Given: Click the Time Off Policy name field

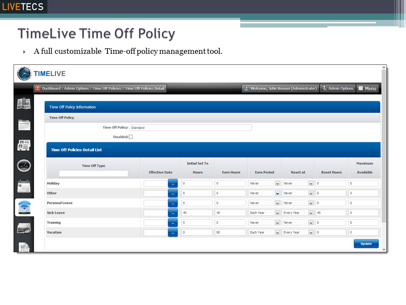Looking at the screenshot, I should click(191, 128).
